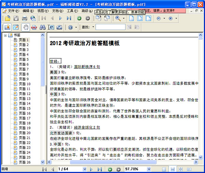Screen dimensions: 205x173
Task: Click the second icon in bottom toolbar row
Action: (16, 27)
